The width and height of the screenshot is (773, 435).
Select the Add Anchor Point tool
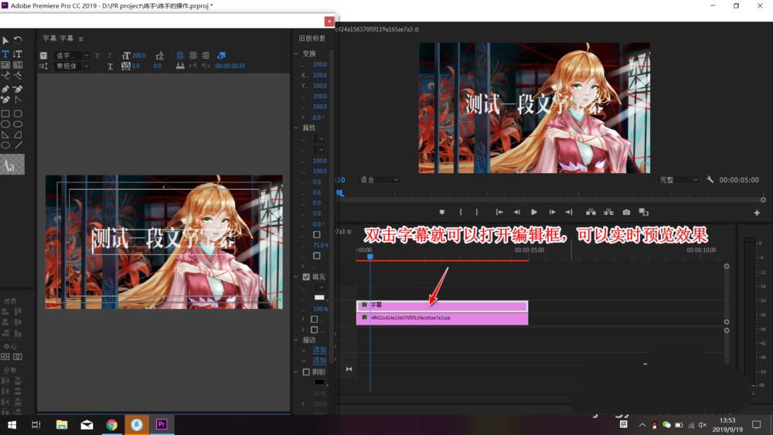pyautogui.click(x=5, y=100)
